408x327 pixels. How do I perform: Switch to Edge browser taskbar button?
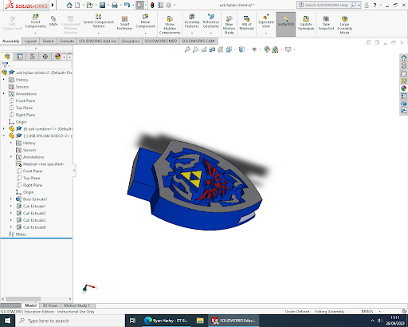tap(167, 321)
